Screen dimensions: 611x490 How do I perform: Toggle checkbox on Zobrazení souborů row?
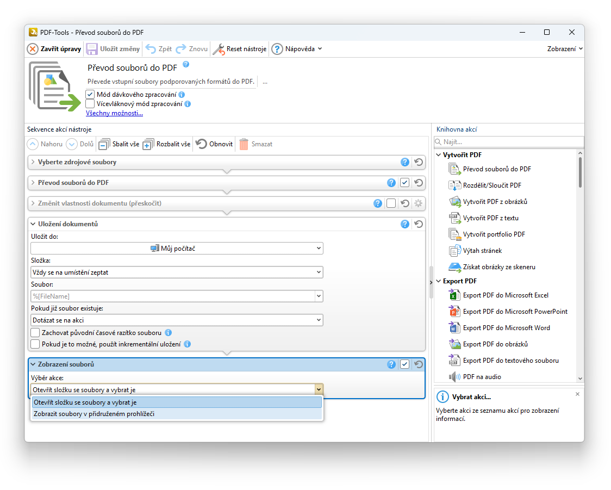[405, 364]
